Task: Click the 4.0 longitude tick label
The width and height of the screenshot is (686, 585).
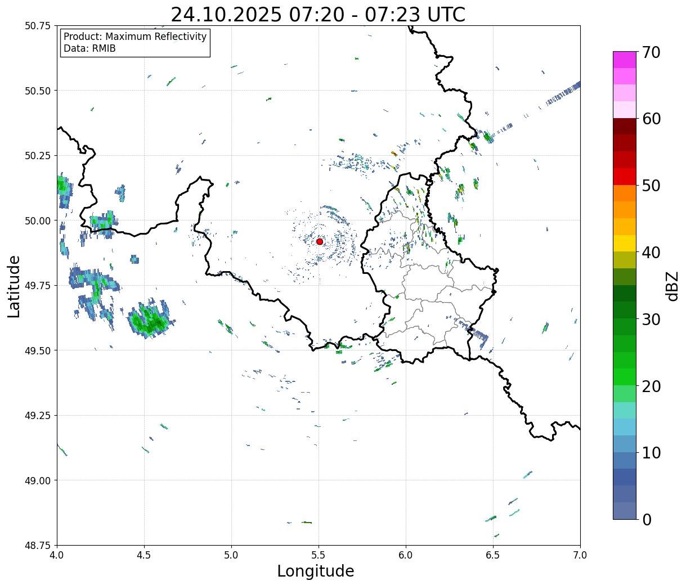Action: [x=57, y=555]
